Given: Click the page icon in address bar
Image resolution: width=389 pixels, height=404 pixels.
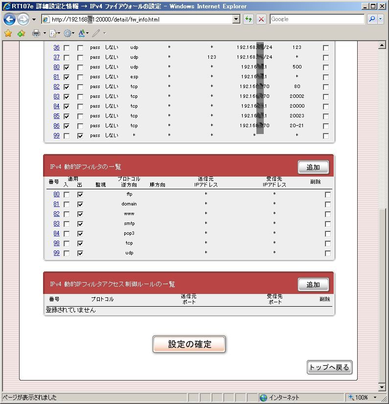Looking at the screenshot, I should (46, 20).
